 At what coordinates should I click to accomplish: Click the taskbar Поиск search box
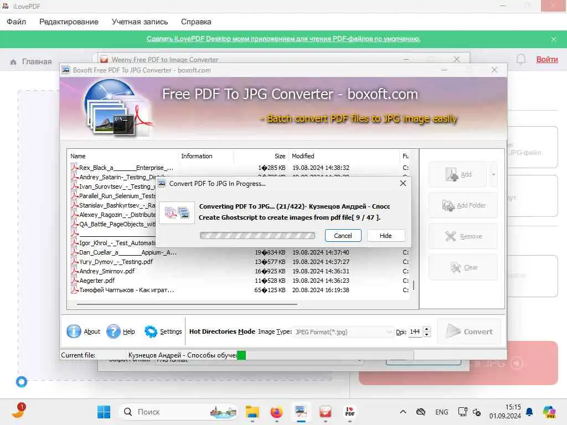[178, 412]
